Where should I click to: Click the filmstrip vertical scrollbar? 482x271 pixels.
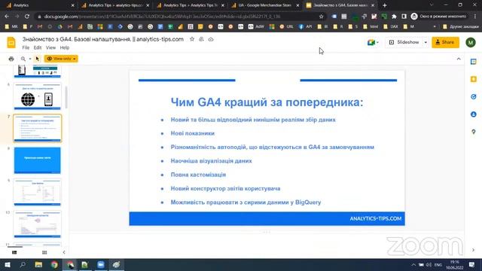tap(66, 98)
